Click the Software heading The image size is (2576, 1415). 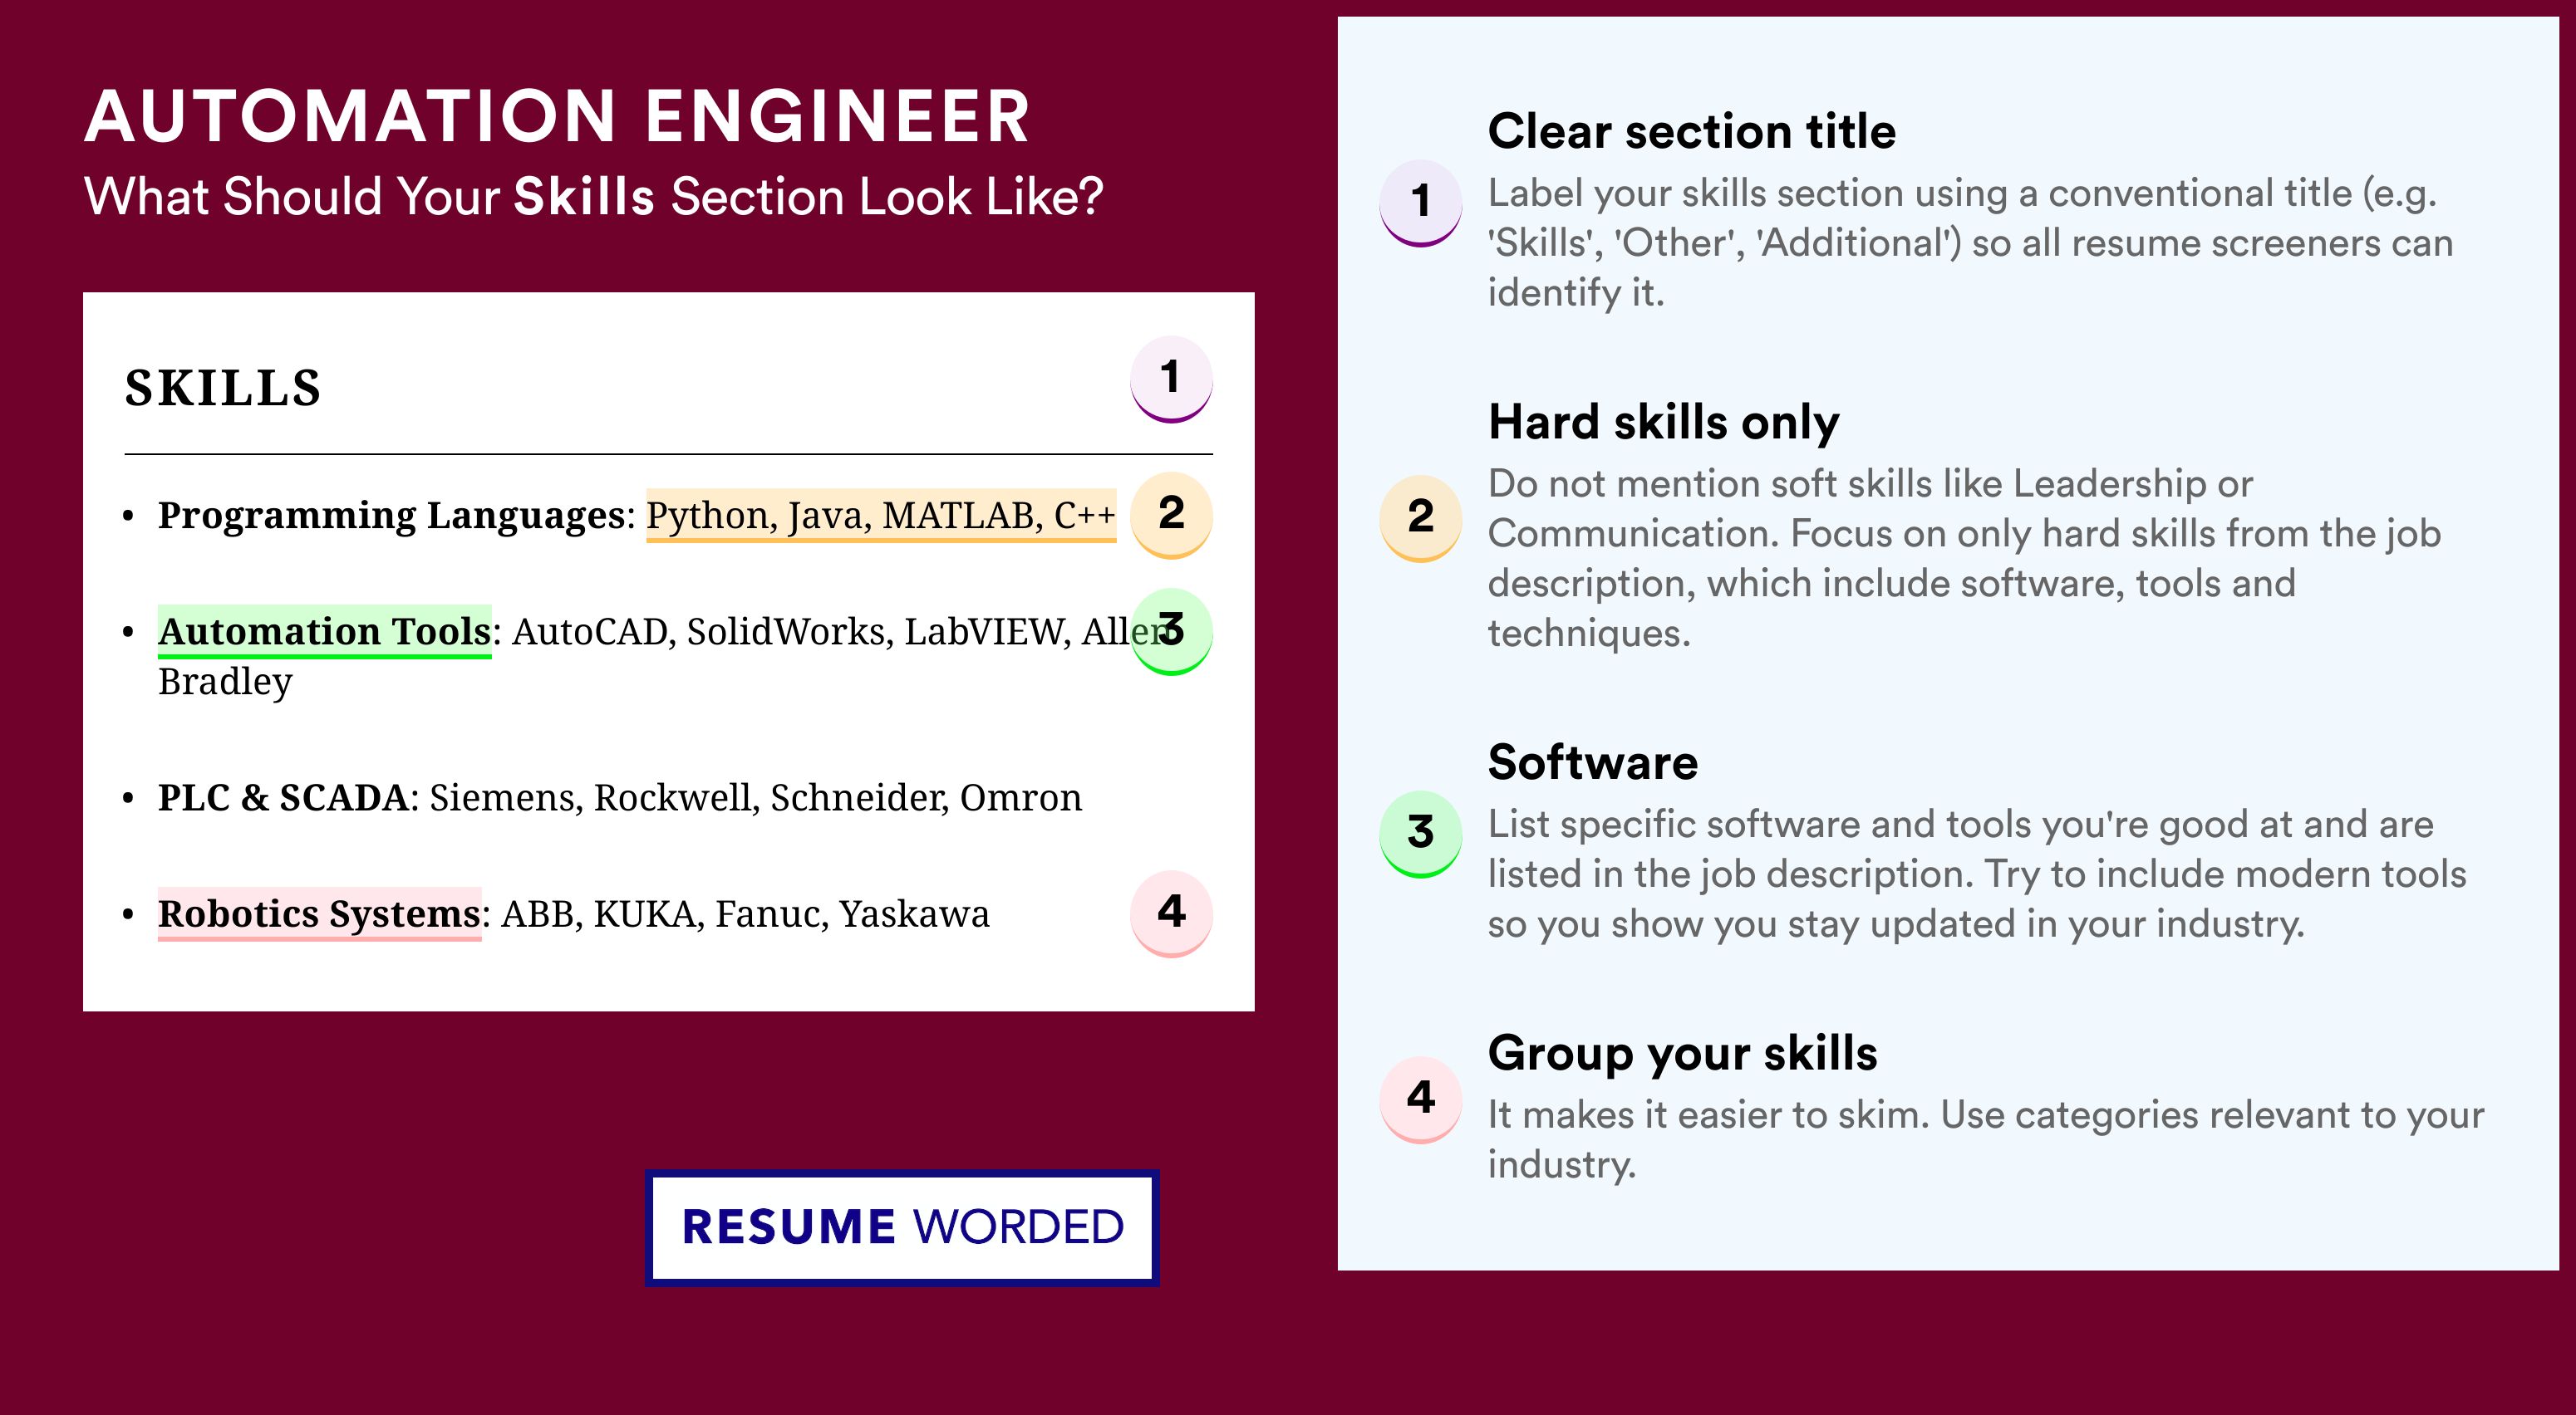tap(1592, 762)
